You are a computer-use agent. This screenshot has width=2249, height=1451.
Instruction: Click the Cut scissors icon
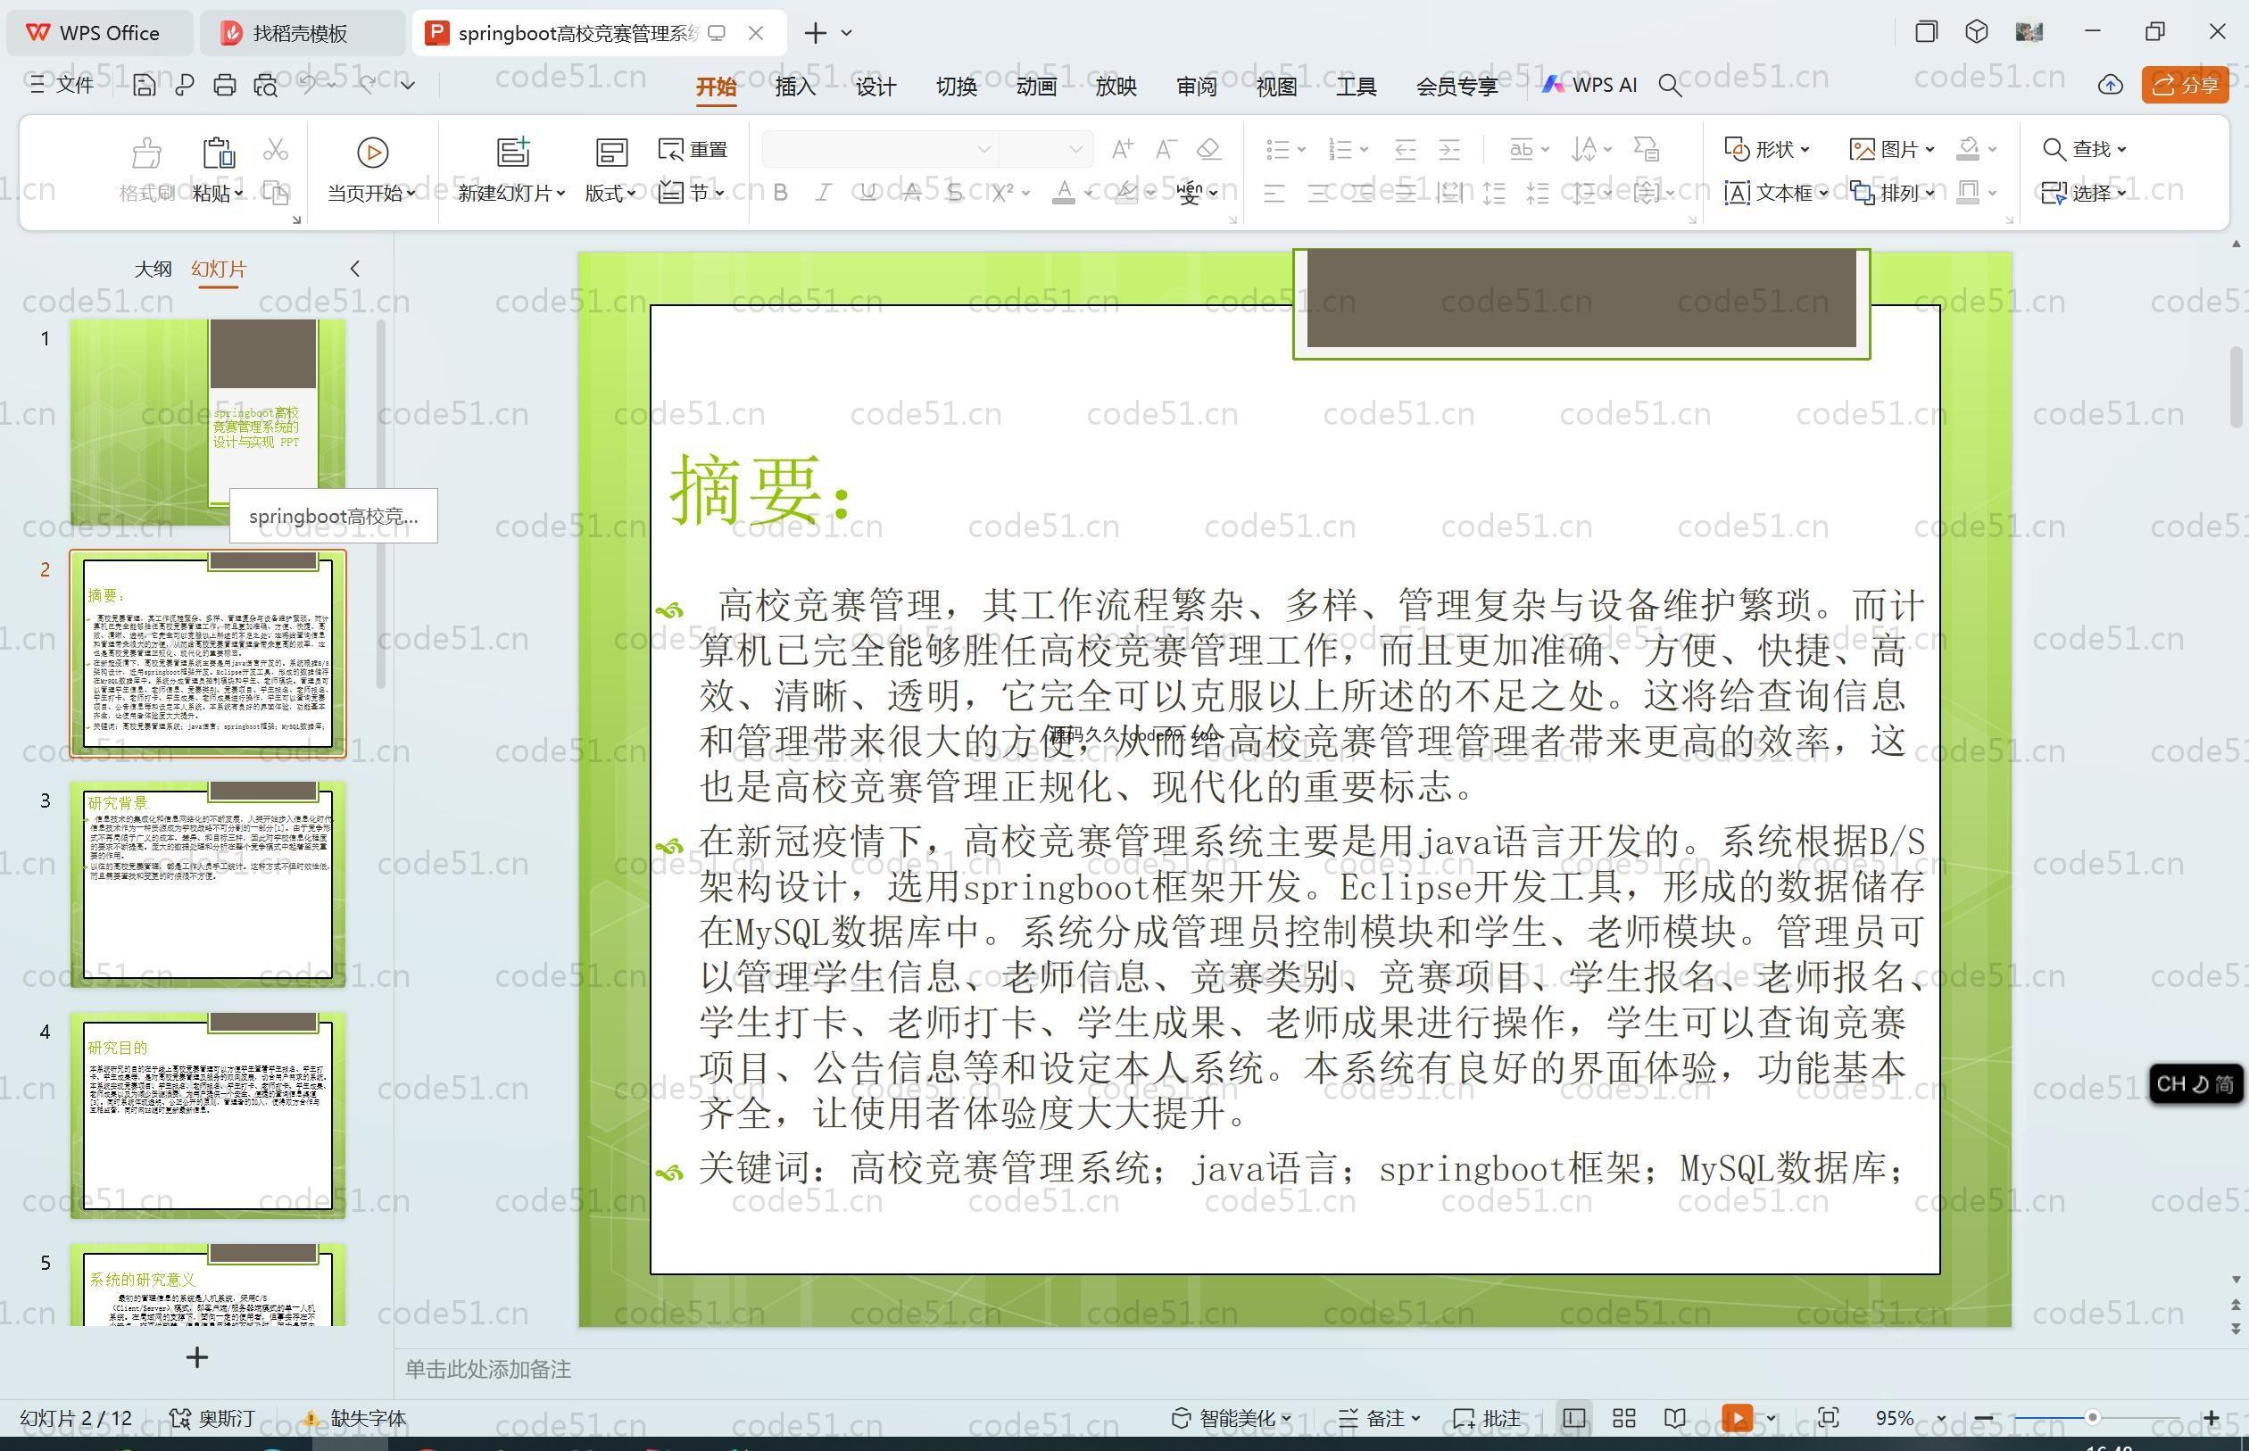point(275,149)
